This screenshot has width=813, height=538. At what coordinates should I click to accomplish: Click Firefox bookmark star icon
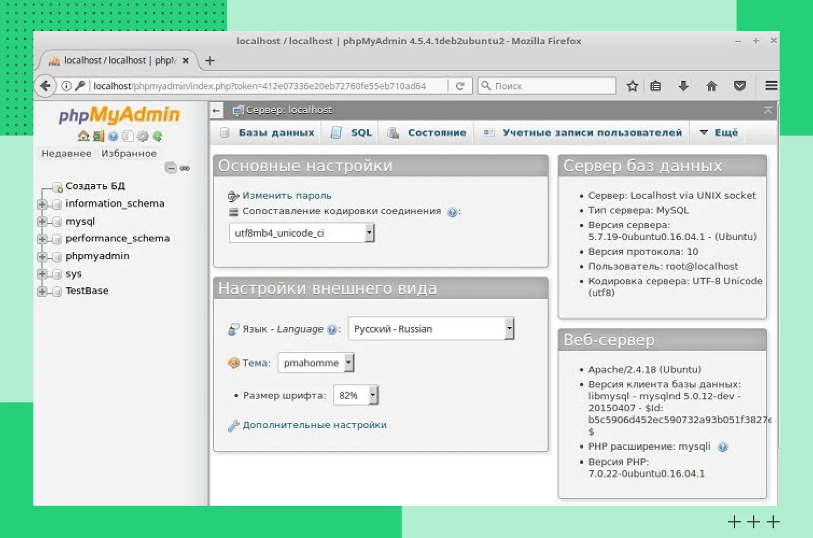pyautogui.click(x=633, y=86)
